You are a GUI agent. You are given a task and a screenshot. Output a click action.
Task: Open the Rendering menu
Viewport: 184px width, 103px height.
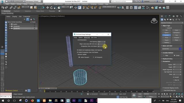68,4
